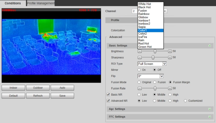Click the Fusion Rate slider handle
The width and height of the screenshot is (216, 123).
click(x=155, y=88)
